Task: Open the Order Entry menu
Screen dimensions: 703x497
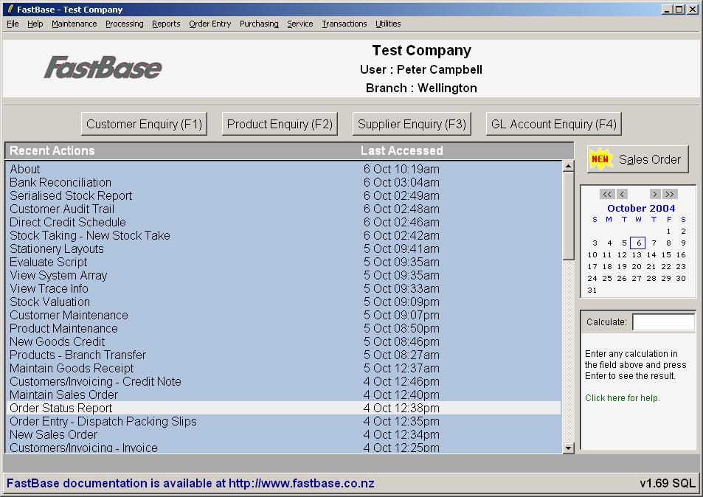Action: (x=209, y=24)
